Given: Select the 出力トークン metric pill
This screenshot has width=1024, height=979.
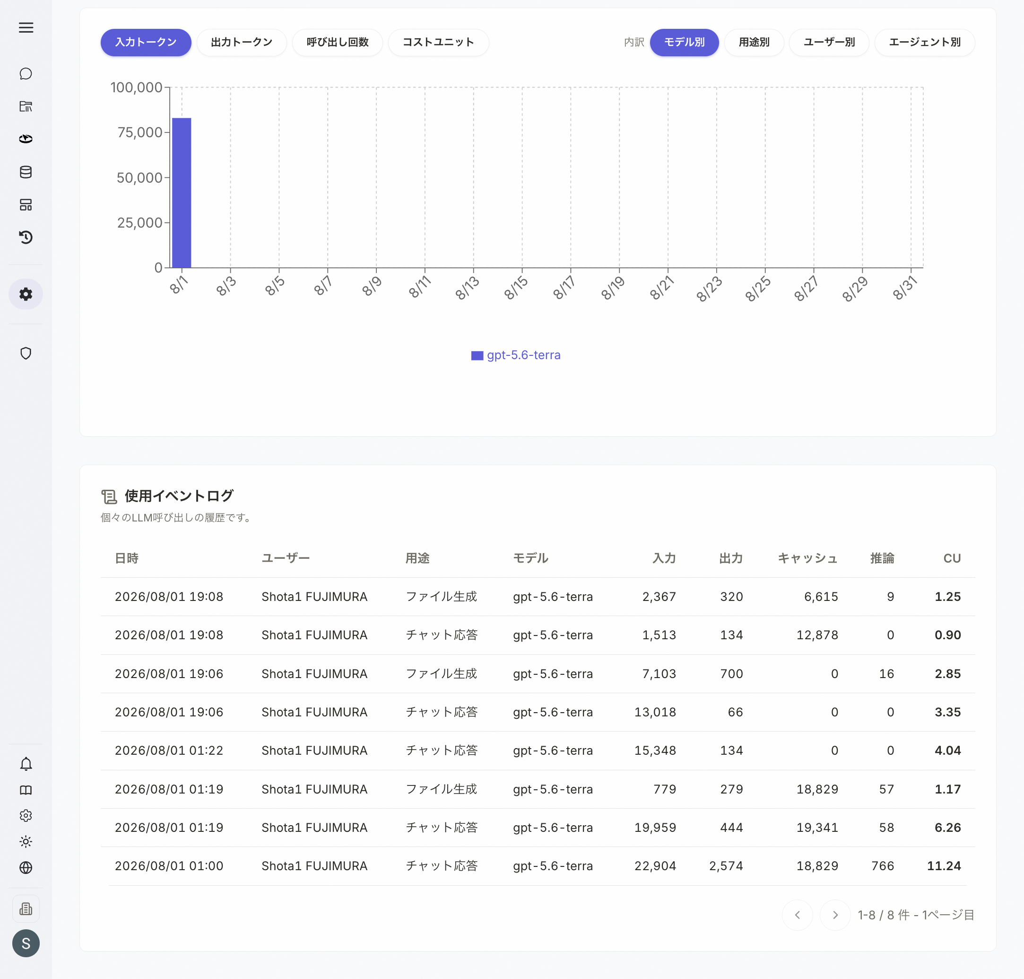Looking at the screenshot, I should (x=242, y=42).
